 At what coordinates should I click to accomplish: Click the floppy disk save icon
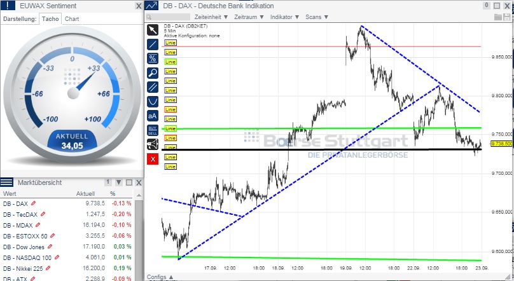(507, 17)
